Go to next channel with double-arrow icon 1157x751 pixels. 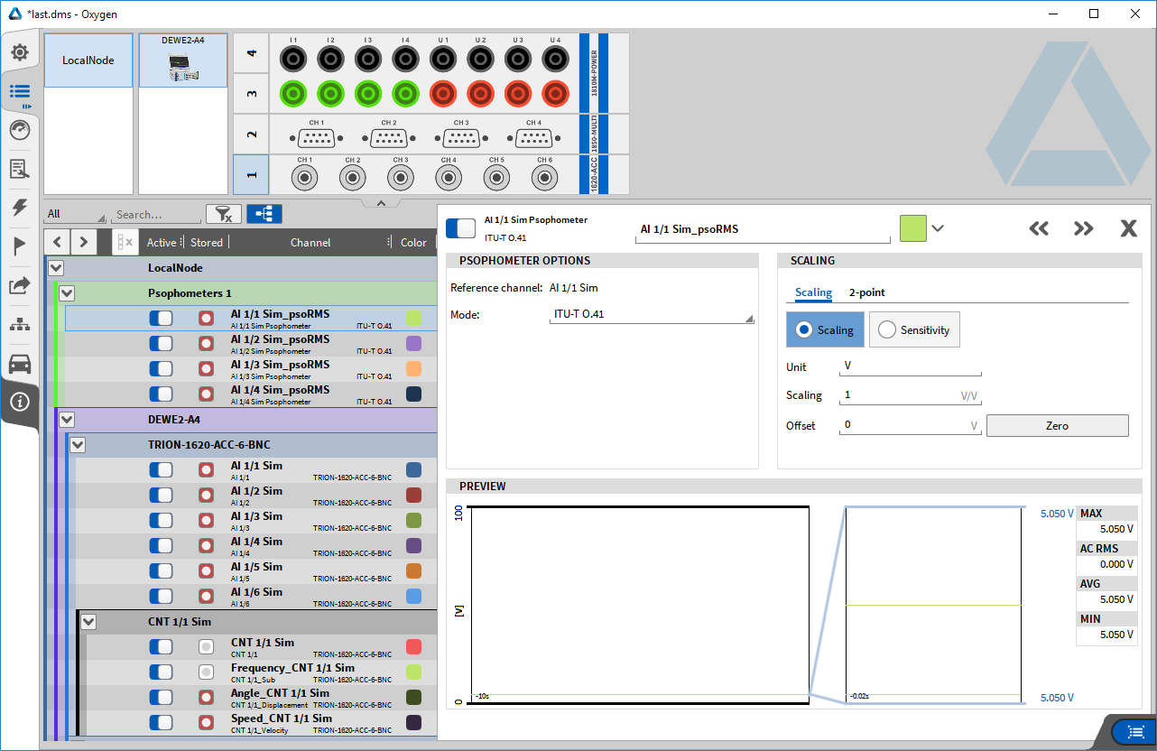[1083, 228]
